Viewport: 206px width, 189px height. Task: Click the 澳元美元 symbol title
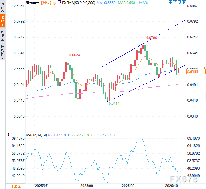tap(33, 3)
